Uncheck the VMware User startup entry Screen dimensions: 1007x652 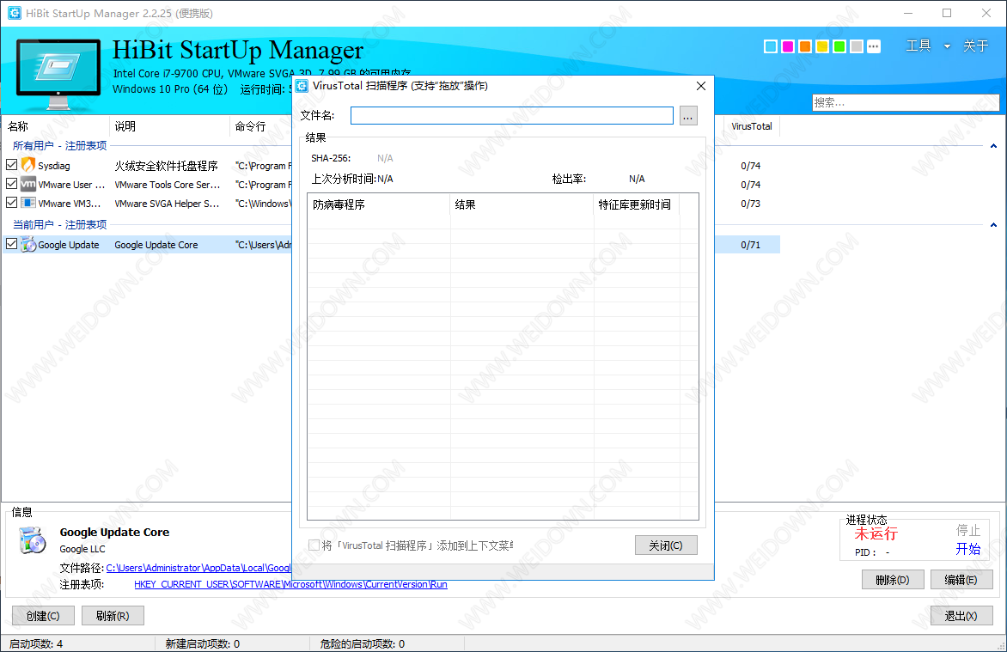pyautogui.click(x=11, y=184)
